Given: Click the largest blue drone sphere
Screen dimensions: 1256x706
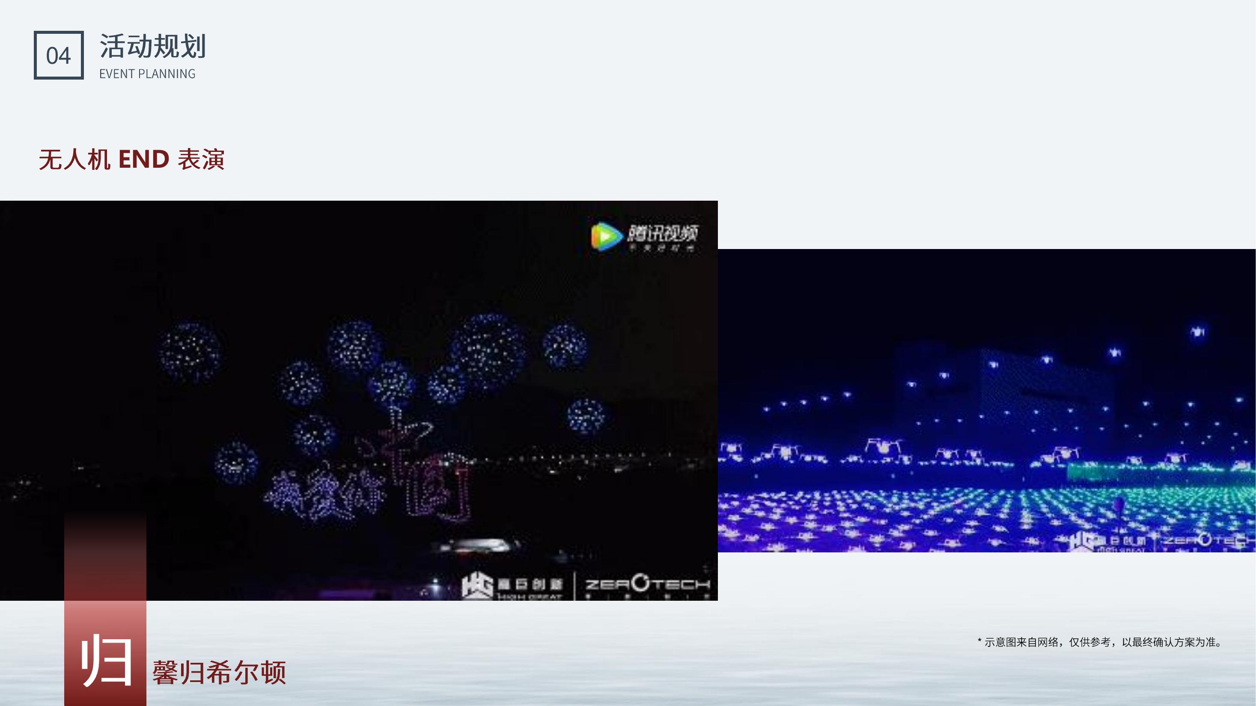Looking at the screenshot, I should (x=488, y=351).
